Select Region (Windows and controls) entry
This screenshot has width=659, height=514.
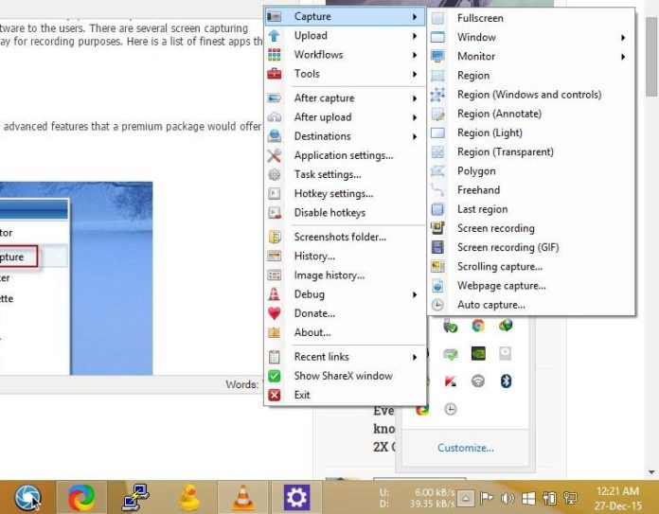[531, 95]
